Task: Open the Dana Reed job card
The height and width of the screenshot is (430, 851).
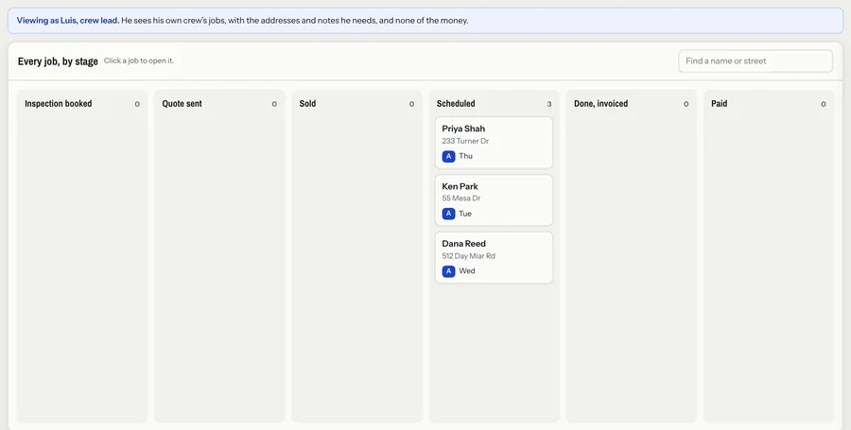Action: coord(494,258)
